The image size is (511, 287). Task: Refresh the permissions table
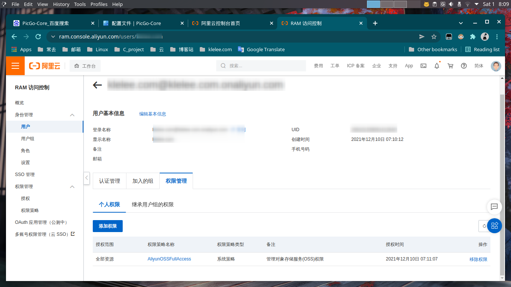click(x=484, y=226)
